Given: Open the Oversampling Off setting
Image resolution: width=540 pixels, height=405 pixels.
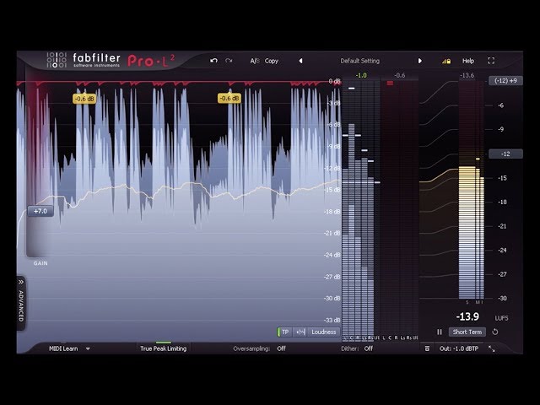Looking at the screenshot, I should [x=281, y=348].
